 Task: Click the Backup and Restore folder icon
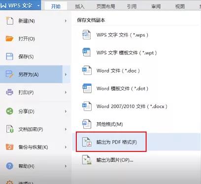point(9,147)
